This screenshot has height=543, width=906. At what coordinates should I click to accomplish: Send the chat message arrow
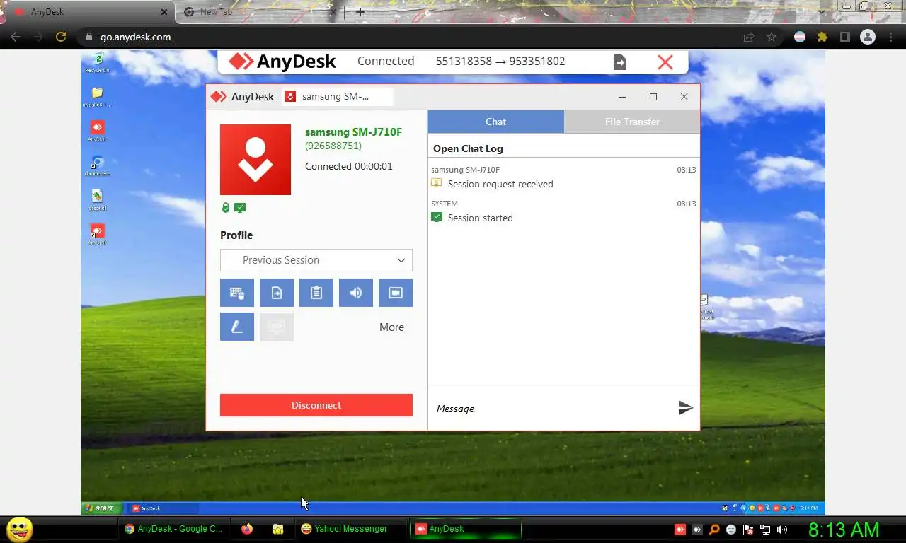tap(685, 408)
